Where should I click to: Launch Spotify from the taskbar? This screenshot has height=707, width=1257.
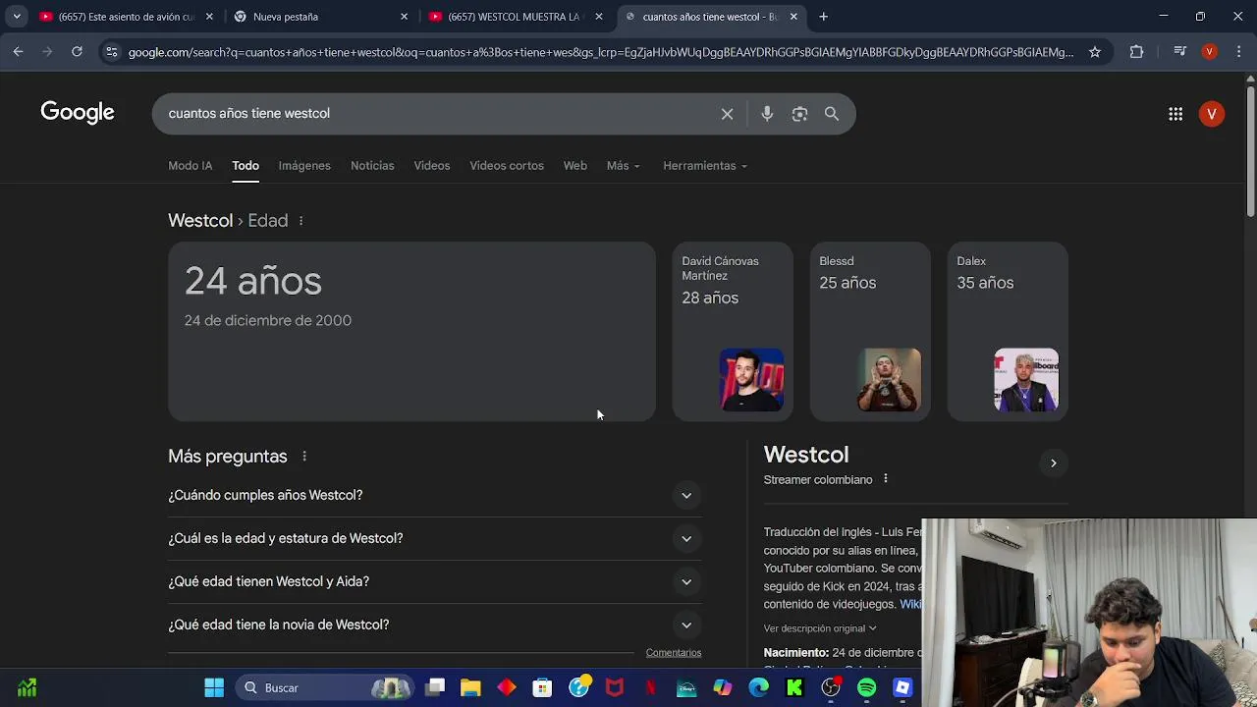[x=866, y=687]
